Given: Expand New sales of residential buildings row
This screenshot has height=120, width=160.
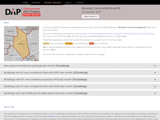Looking at the screenshot, I should coord(80,66).
